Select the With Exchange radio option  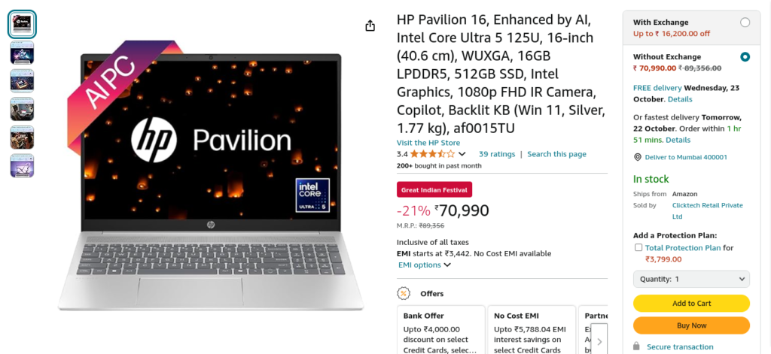pyautogui.click(x=745, y=22)
